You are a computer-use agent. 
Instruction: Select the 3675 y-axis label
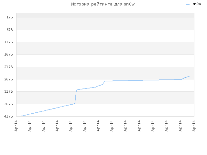click(x=9, y=104)
